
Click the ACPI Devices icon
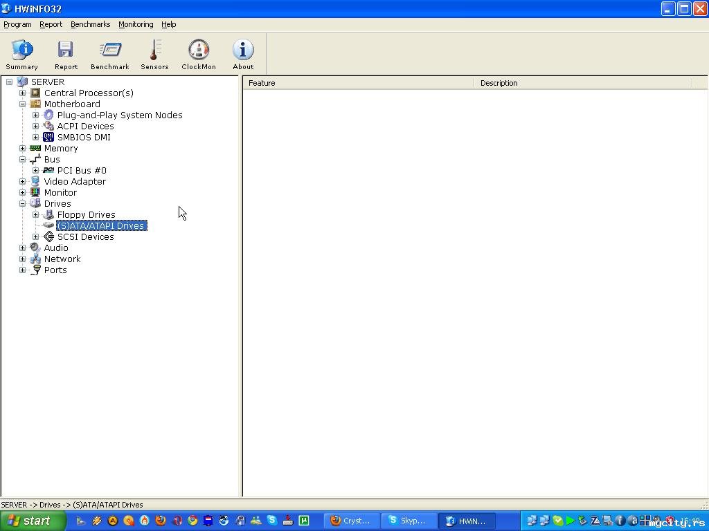tap(48, 126)
